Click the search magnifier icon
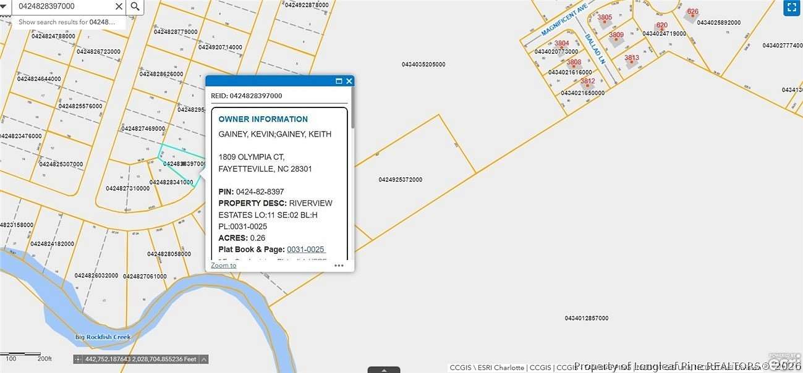This screenshot has height=373, width=803. click(135, 7)
